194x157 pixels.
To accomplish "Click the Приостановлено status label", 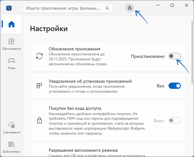I will 148,56.
